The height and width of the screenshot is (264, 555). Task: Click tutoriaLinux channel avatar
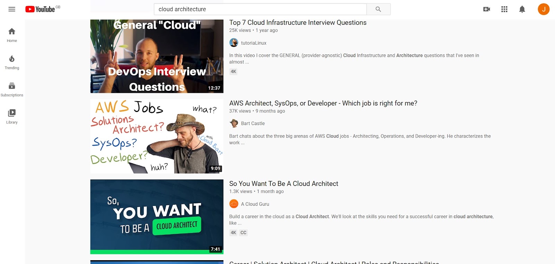pos(234,43)
